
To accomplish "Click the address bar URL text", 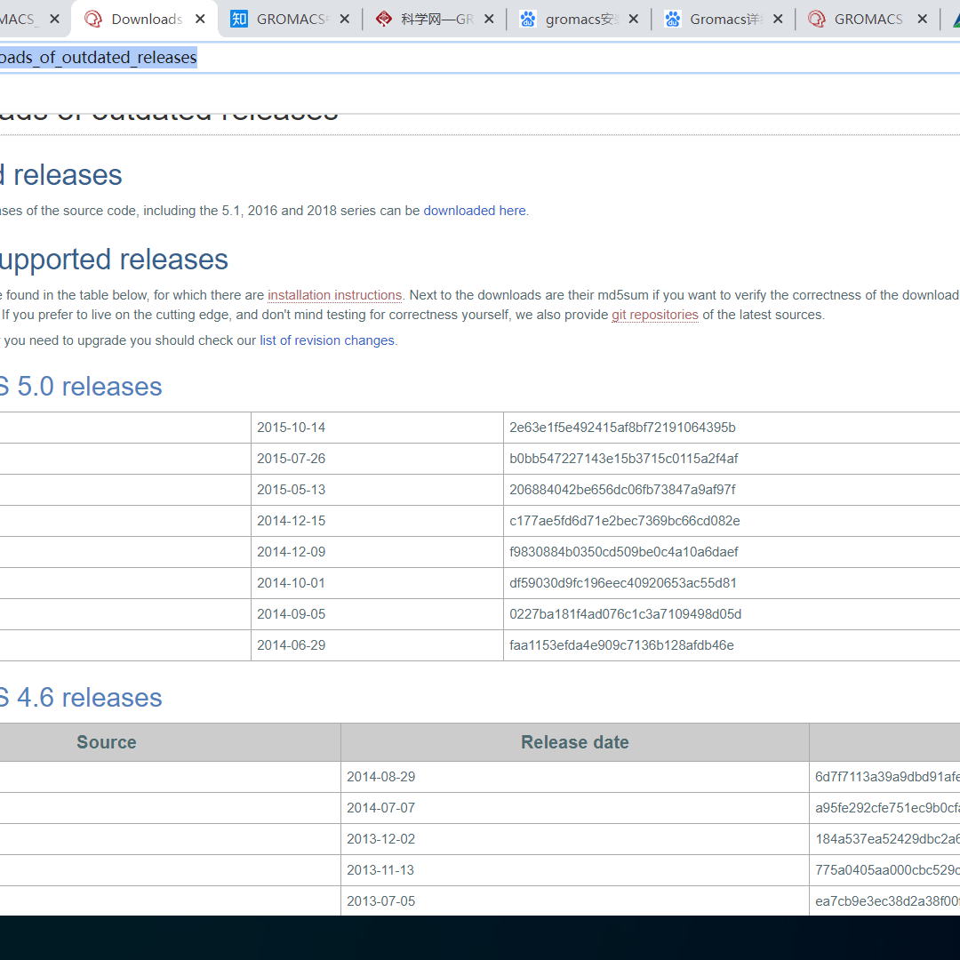I will (98, 58).
